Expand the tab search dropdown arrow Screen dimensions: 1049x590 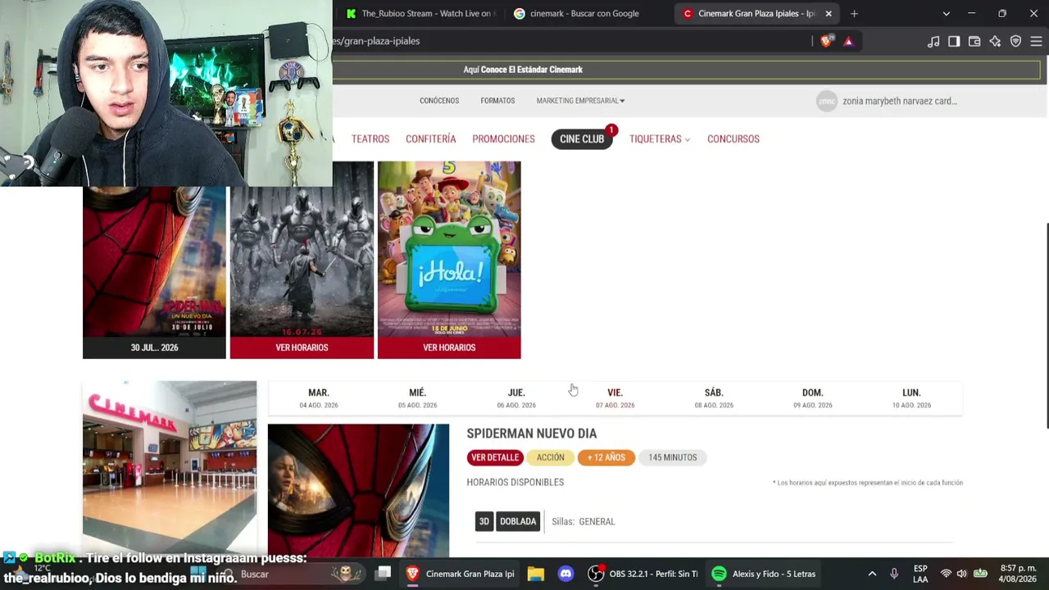point(946,13)
